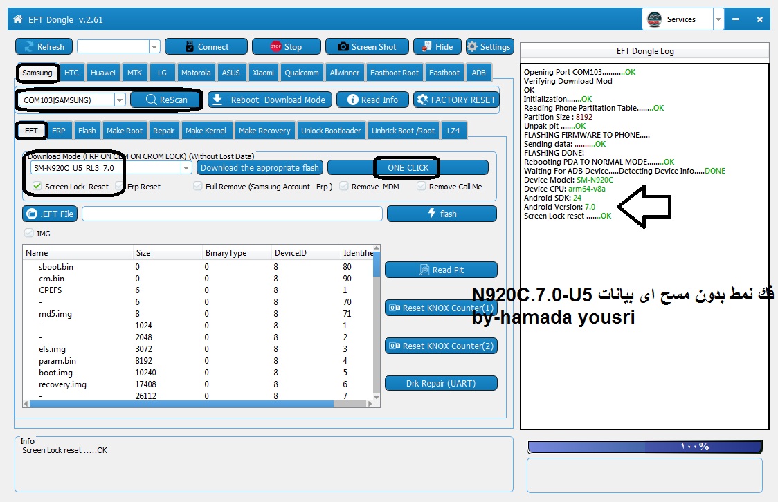Select the Repair sub-tab
The width and height of the screenshot is (778, 502).
164,131
